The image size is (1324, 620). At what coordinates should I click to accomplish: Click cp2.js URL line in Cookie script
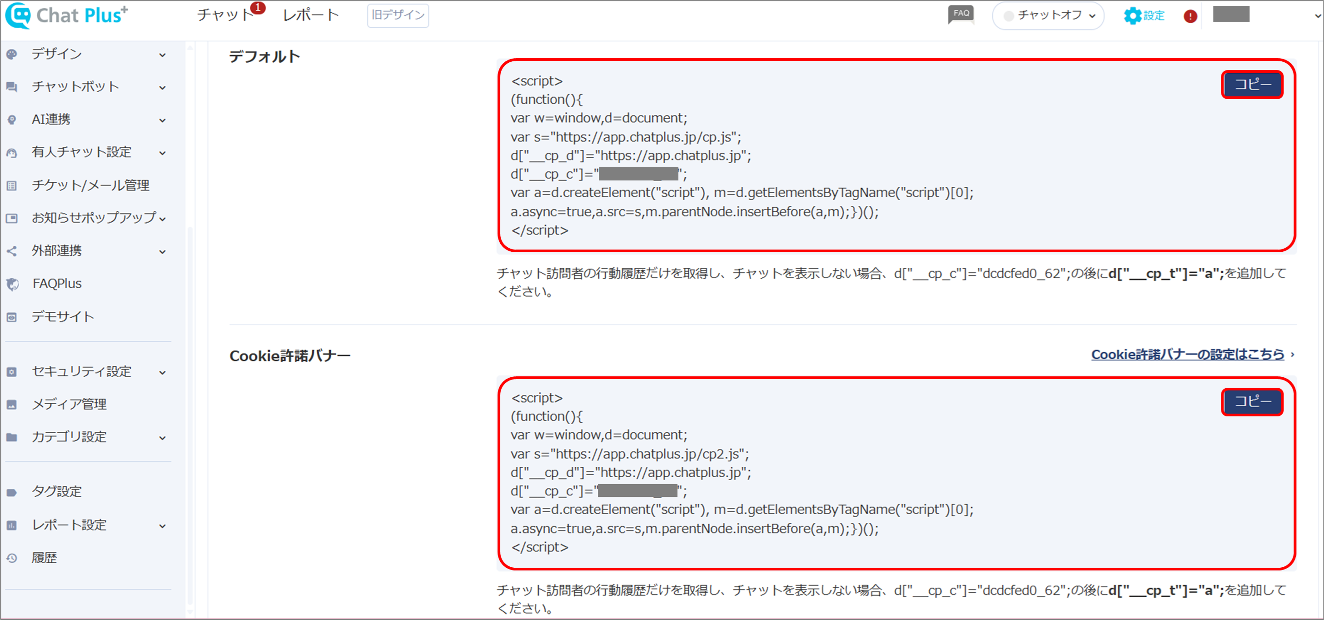630,454
